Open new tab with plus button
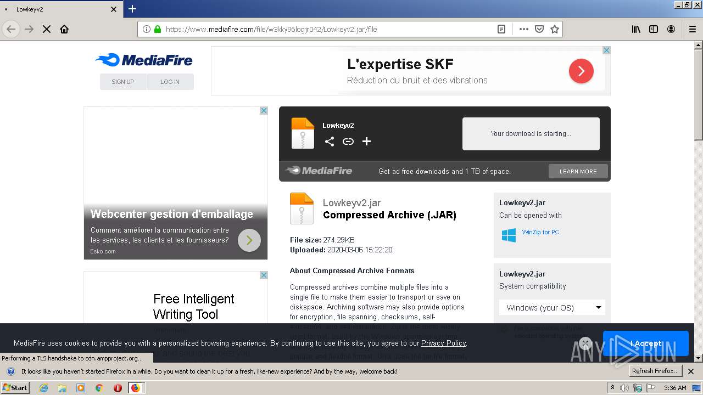 pyautogui.click(x=132, y=9)
